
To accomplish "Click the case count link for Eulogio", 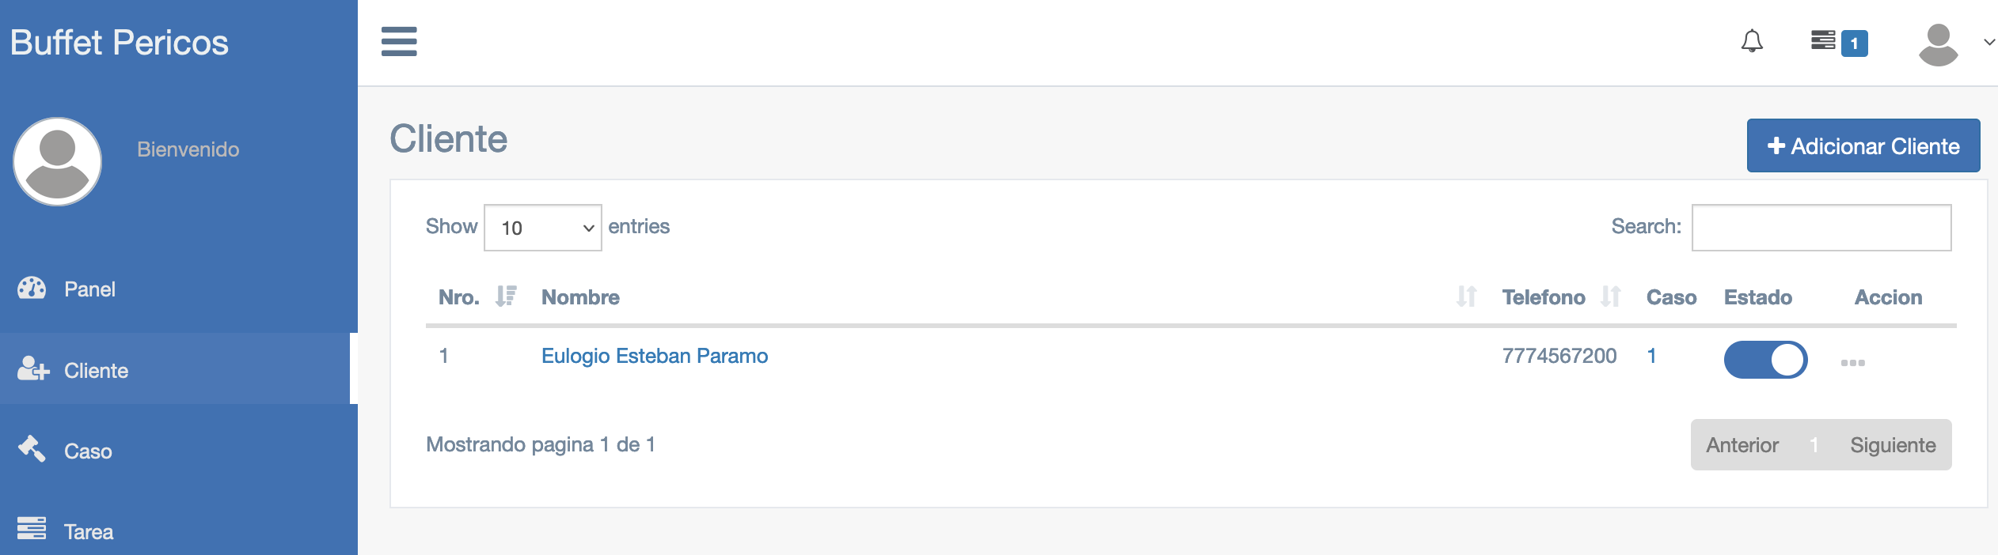I will click(x=1651, y=356).
